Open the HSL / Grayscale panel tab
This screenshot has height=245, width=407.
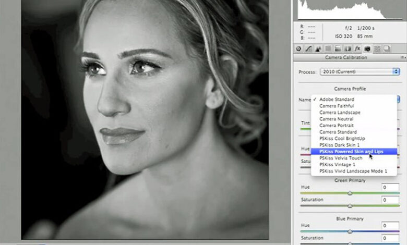click(x=328, y=48)
